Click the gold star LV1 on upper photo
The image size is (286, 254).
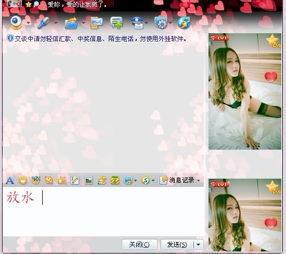(x=273, y=41)
